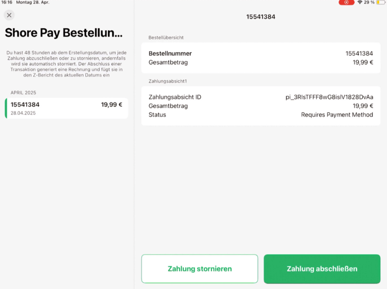Tap the red screen recording indicator
The image size is (387, 289).
(x=346, y=2)
